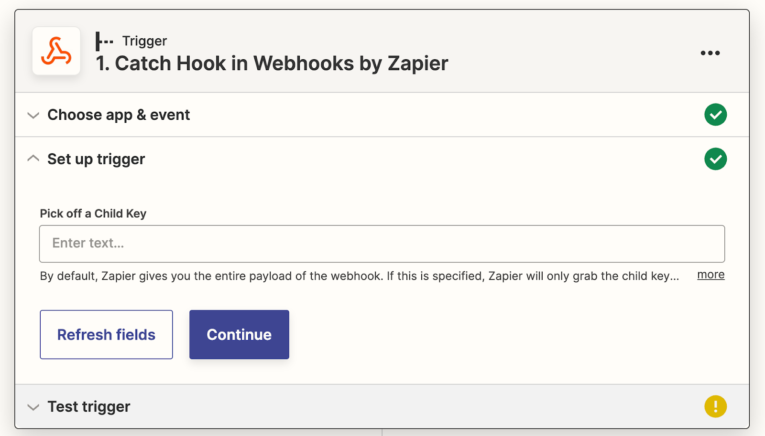Click the green checkmark on Choose app & event

[x=715, y=115]
